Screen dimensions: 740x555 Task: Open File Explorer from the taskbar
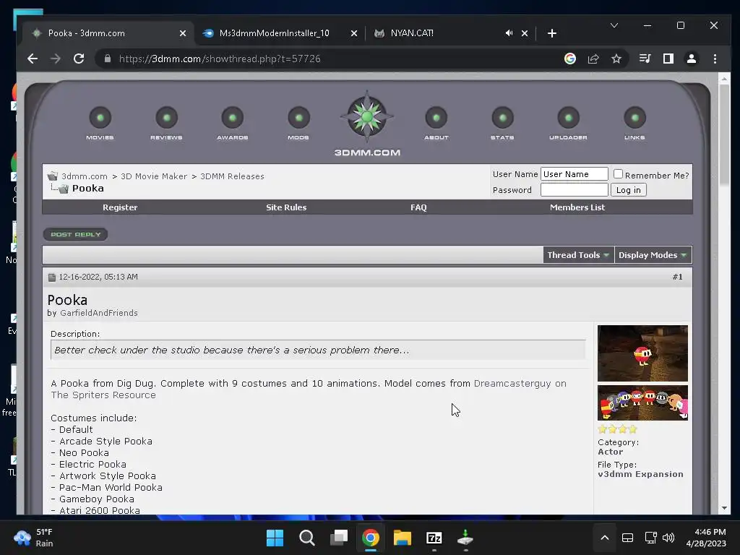pyautogui.click(x=402, y=538)
